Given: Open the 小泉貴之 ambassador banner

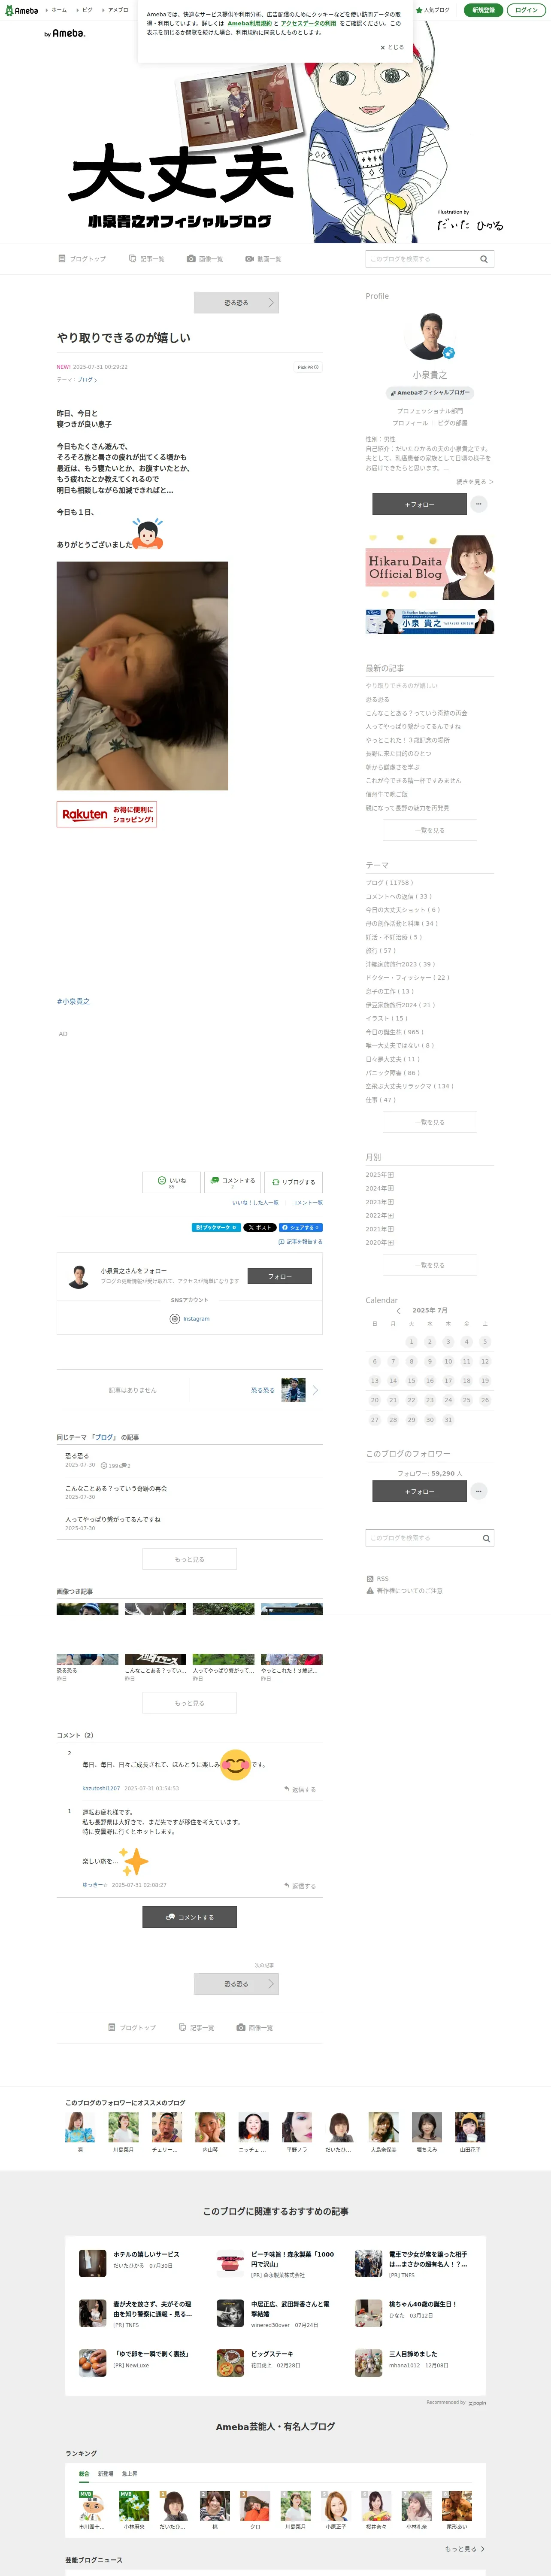Looking at the screenshot, I should 430,622.
